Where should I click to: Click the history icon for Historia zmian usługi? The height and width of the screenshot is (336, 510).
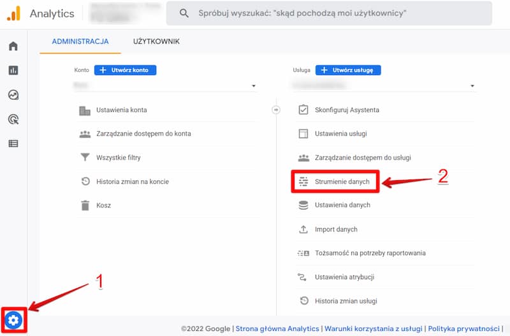[x=304, y=300]
